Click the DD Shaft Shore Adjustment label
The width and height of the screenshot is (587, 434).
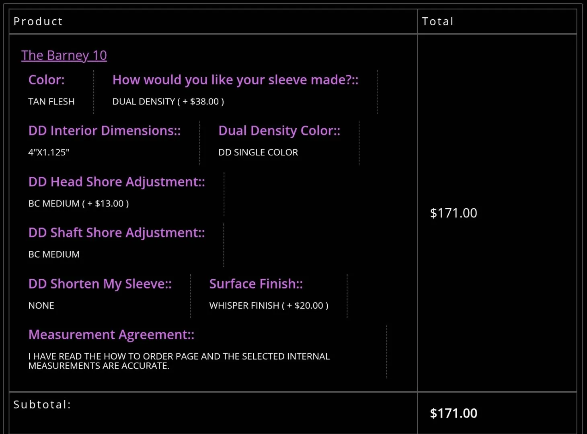117,233
